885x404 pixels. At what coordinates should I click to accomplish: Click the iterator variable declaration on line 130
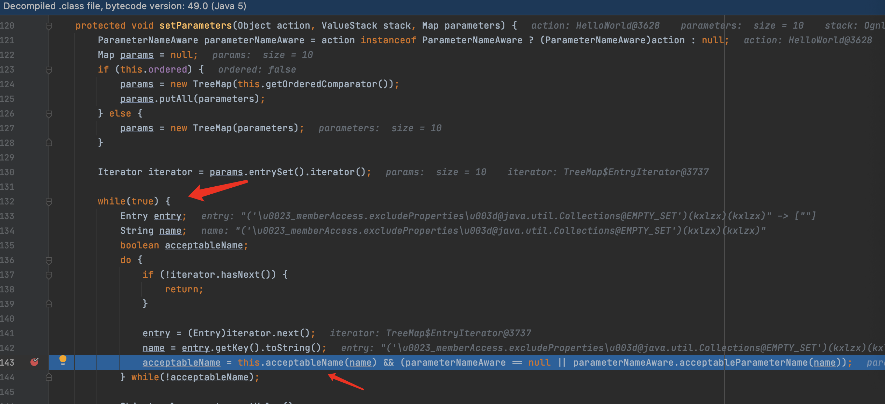(170, 172)
